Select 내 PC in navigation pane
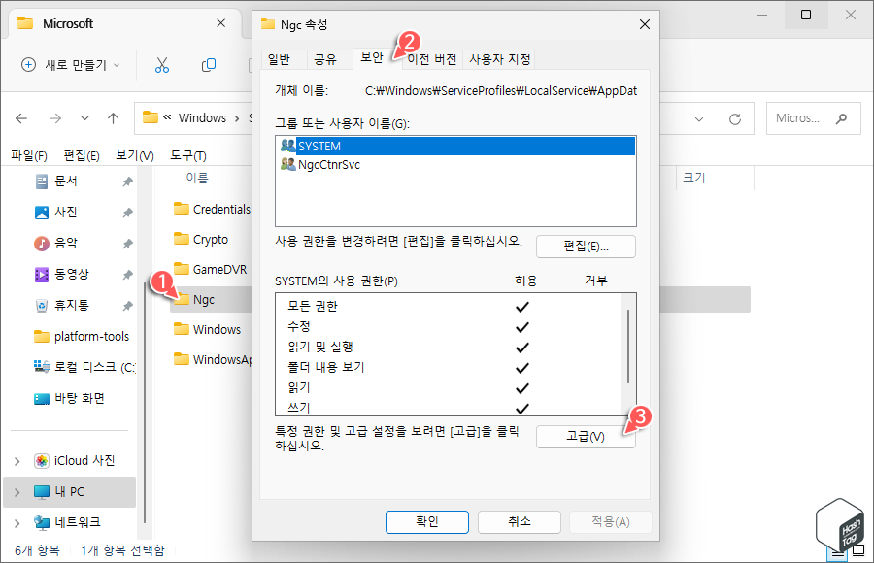Viewport: 874px width, 563px height. click(x=70, y=492)
